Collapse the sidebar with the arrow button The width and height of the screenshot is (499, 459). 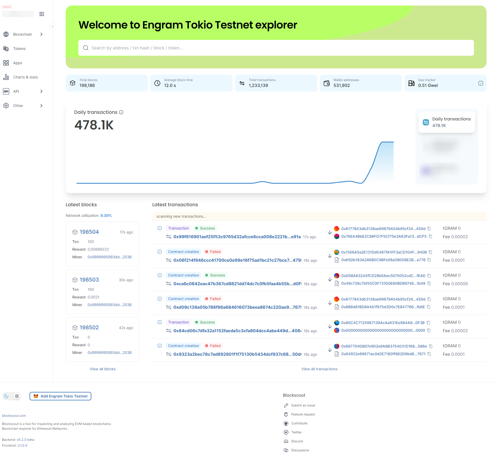53,27
